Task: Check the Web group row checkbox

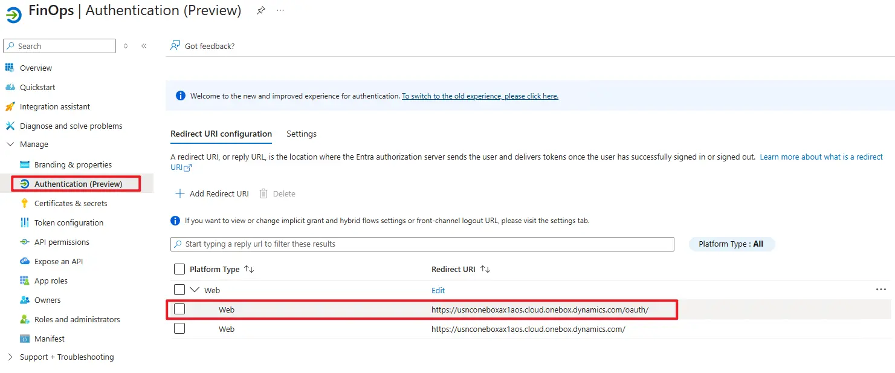Action: [x=179, y=290]
